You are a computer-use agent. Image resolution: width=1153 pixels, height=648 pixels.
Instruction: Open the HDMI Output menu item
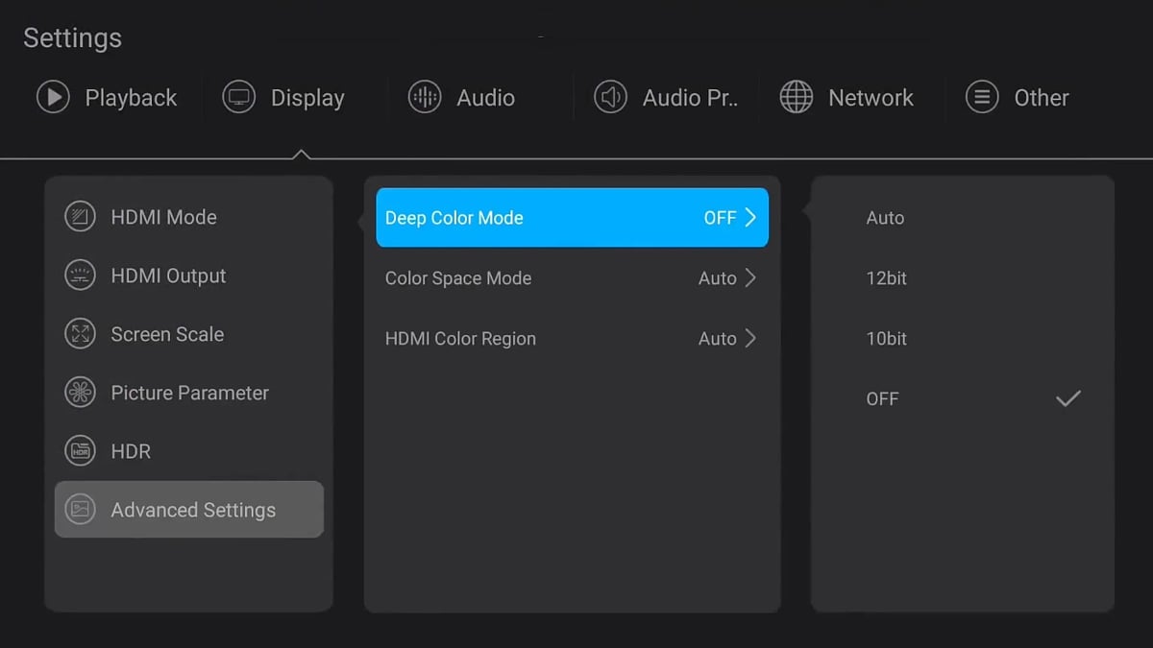pyautogui.click(x=168, y=276)
